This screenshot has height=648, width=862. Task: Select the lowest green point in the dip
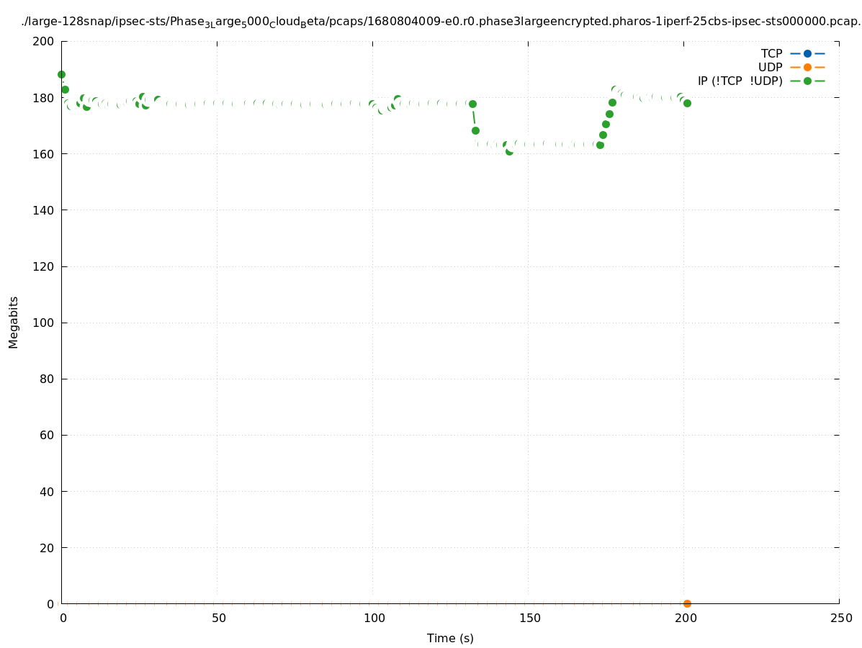point(509,151)
